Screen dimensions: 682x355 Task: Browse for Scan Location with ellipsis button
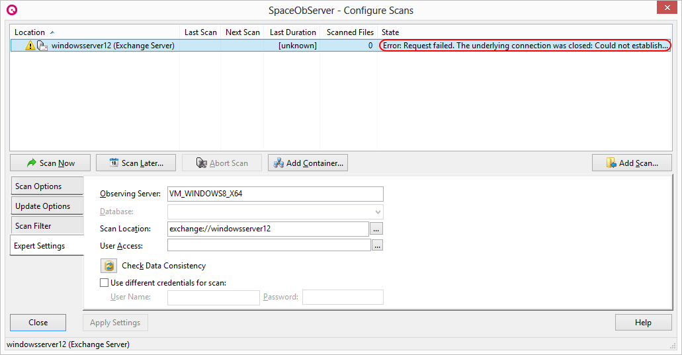377,229
